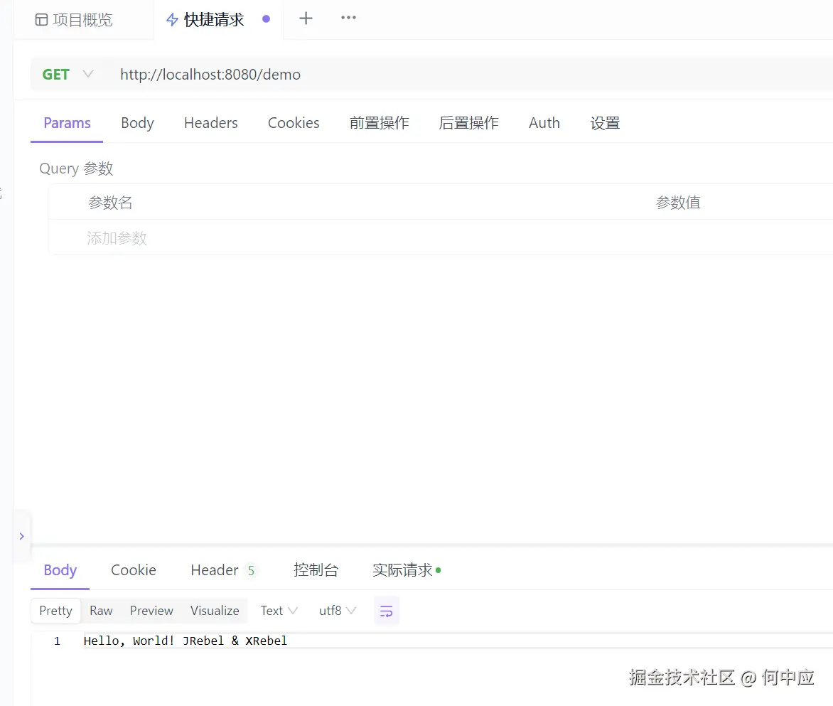
Task: Click 添加参数 to add a query parameter
Action: [x=117, y=237]
